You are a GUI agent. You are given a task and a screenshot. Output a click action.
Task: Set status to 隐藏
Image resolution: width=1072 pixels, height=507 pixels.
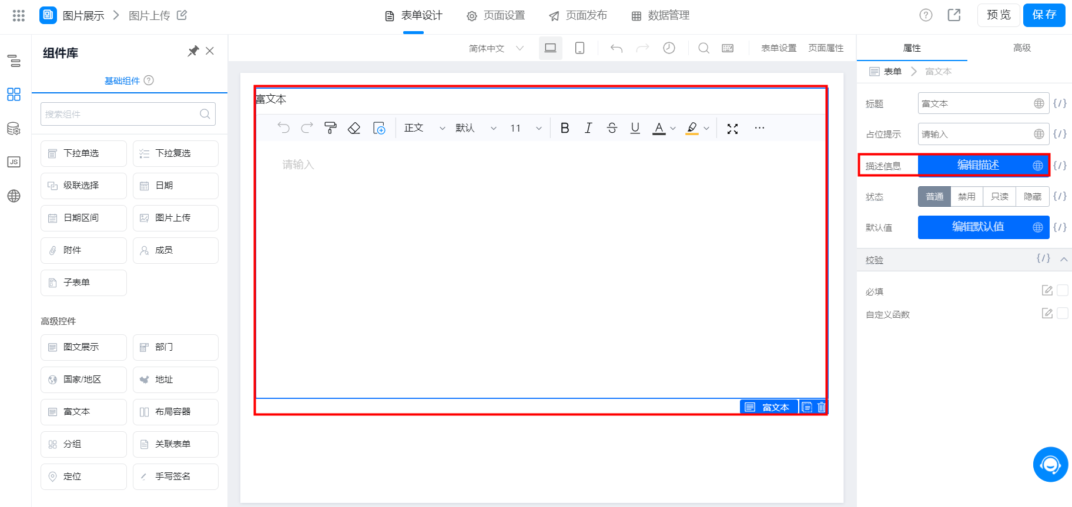(1033, 196)
